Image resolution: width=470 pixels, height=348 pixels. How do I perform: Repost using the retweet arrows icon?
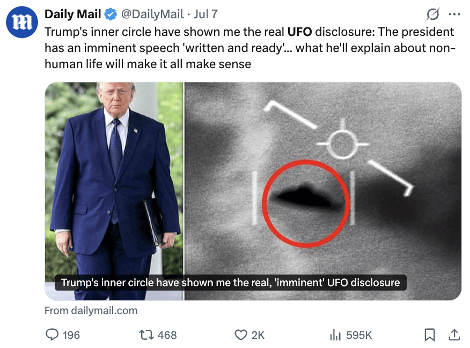tap(146, 335)
